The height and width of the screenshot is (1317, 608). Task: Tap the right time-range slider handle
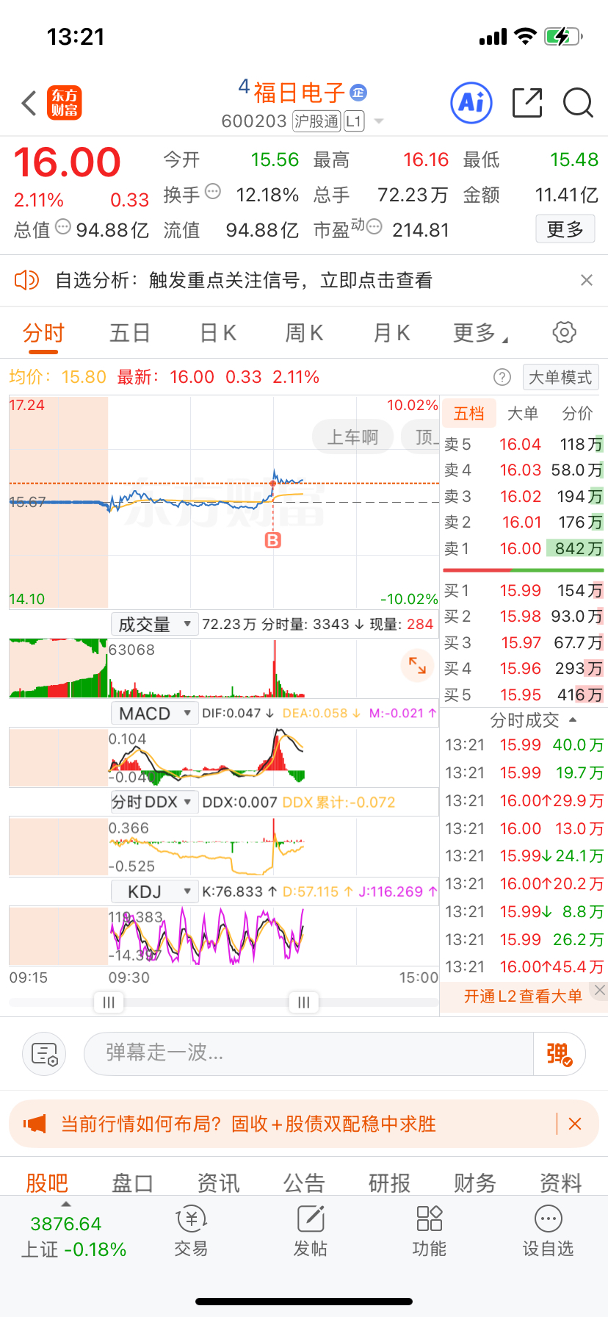coord(304,1002)
